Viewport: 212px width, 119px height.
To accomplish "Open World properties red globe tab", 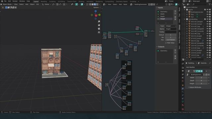I will tap(183, 81).
